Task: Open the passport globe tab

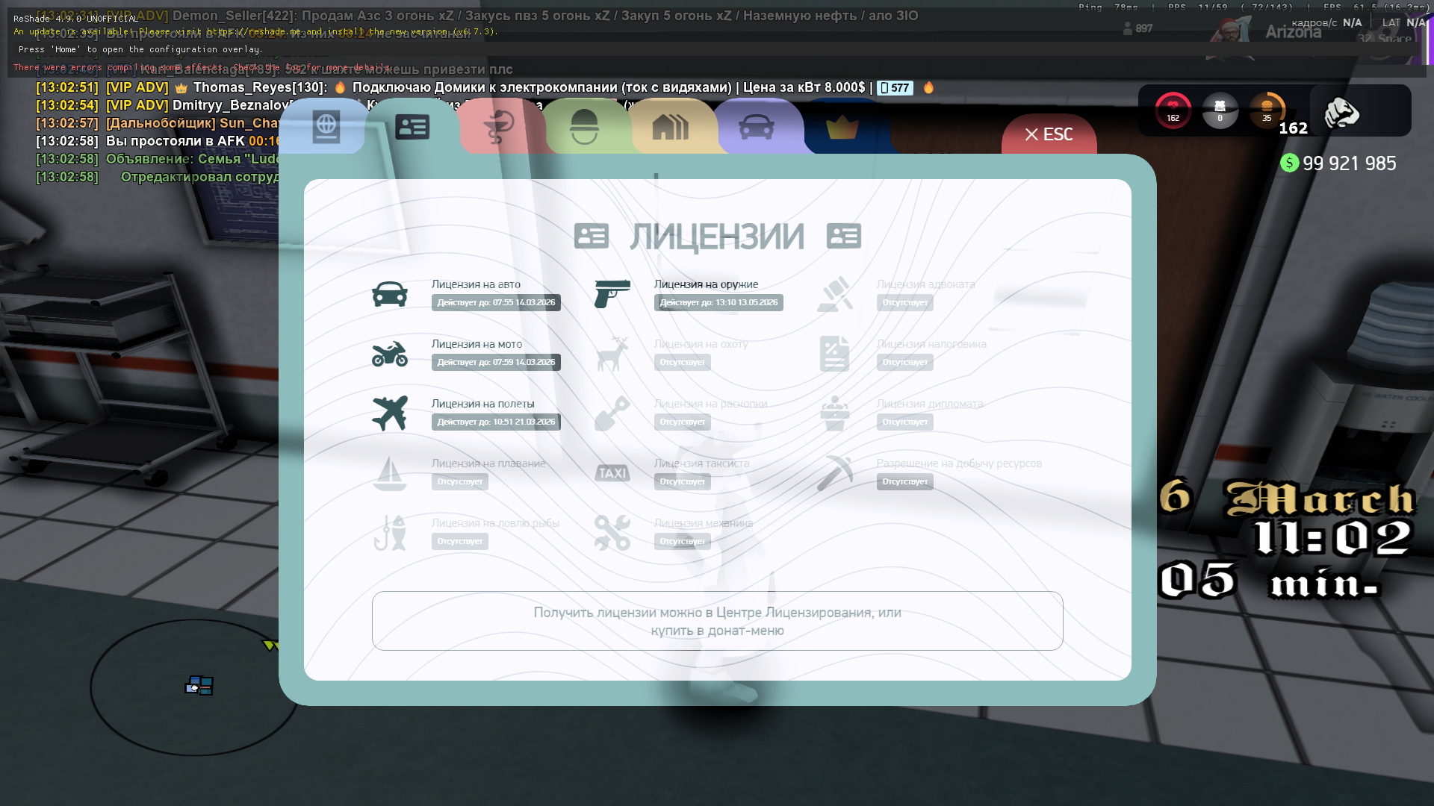Action: coord(326,128)
